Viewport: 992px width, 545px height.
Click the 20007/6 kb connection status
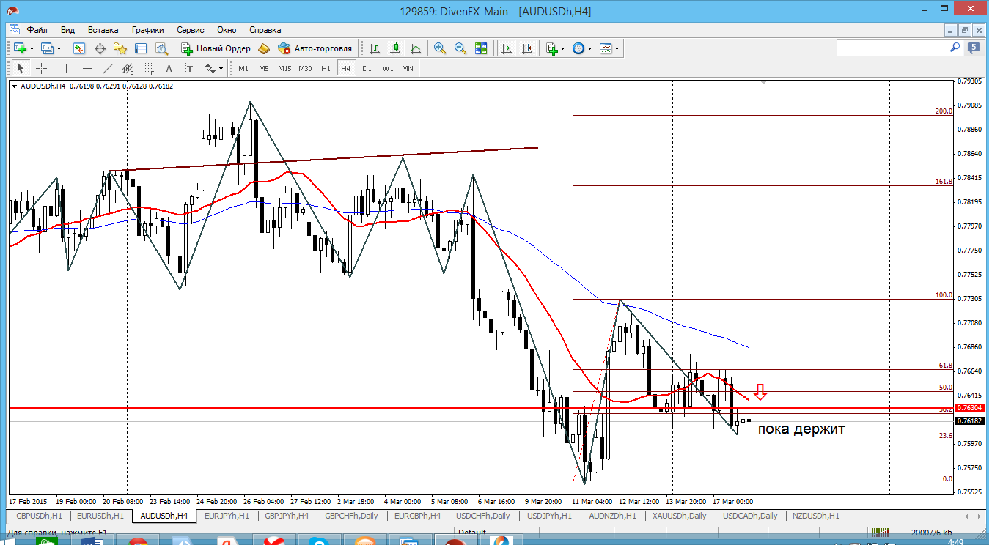(932, 533)
